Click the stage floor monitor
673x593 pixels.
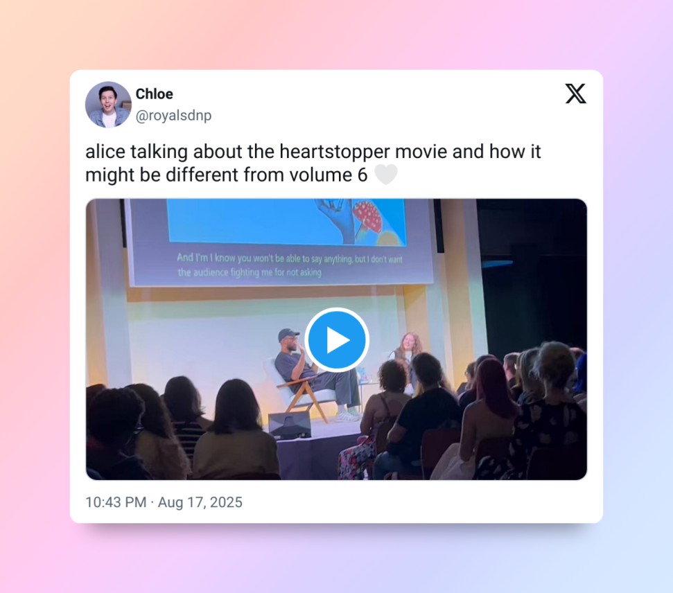click(x=290, y=425)
